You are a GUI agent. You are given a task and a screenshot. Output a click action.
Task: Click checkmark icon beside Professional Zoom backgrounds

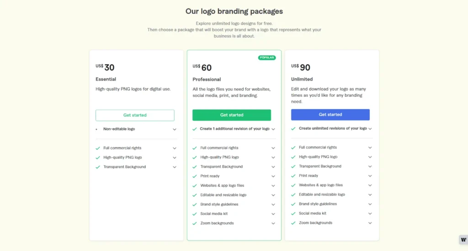pos(195,223)
